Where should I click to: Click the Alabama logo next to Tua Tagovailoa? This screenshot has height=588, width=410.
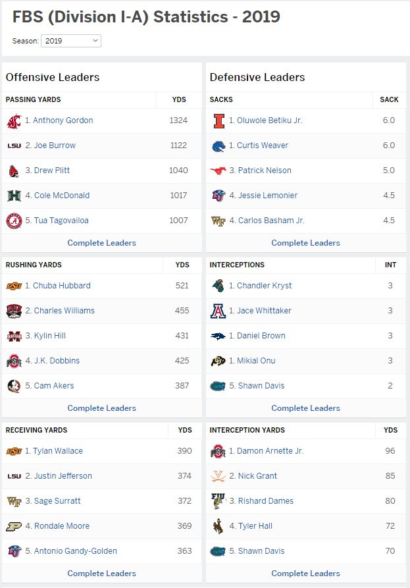(14, 221)
